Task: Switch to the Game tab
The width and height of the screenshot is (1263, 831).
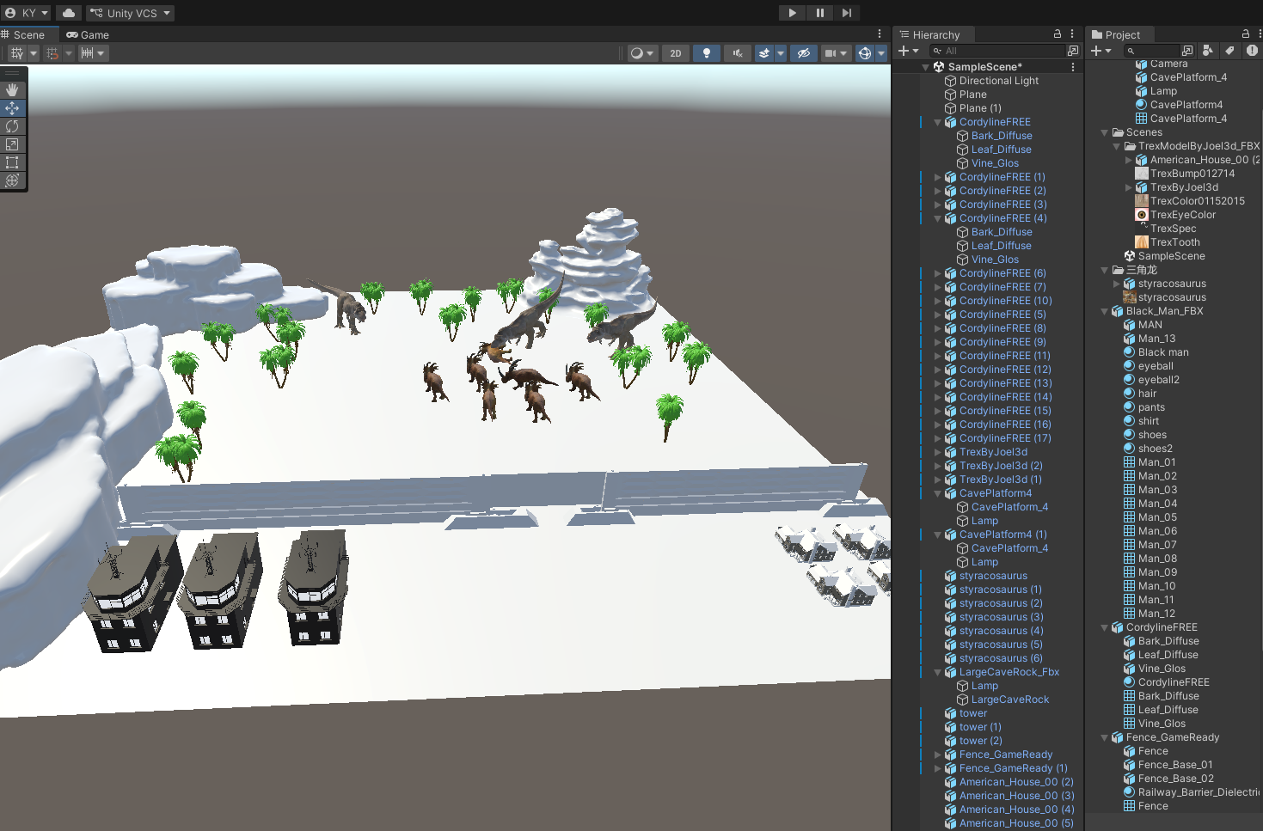Action: tap(88, 35)
